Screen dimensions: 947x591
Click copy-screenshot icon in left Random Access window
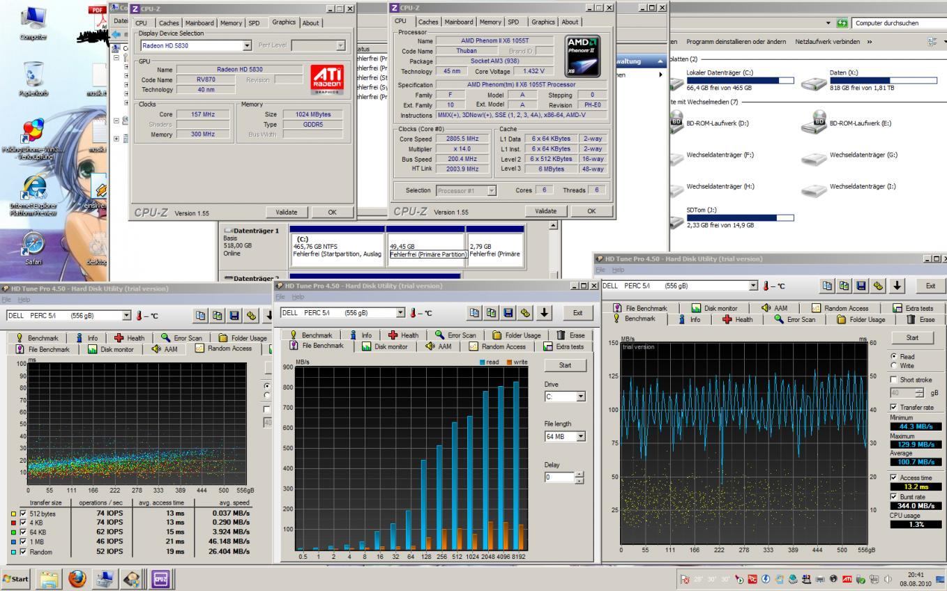(218, 315)
